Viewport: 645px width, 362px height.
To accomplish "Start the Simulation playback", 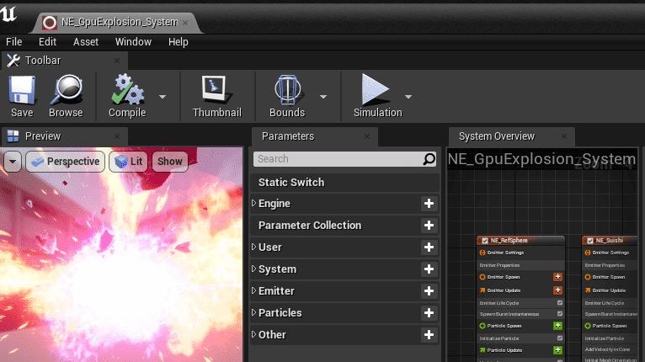I will click(x=377, y=95).
